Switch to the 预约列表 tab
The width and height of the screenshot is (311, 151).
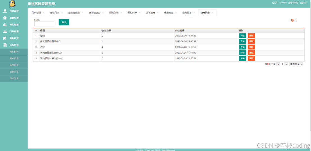point(114,13)
